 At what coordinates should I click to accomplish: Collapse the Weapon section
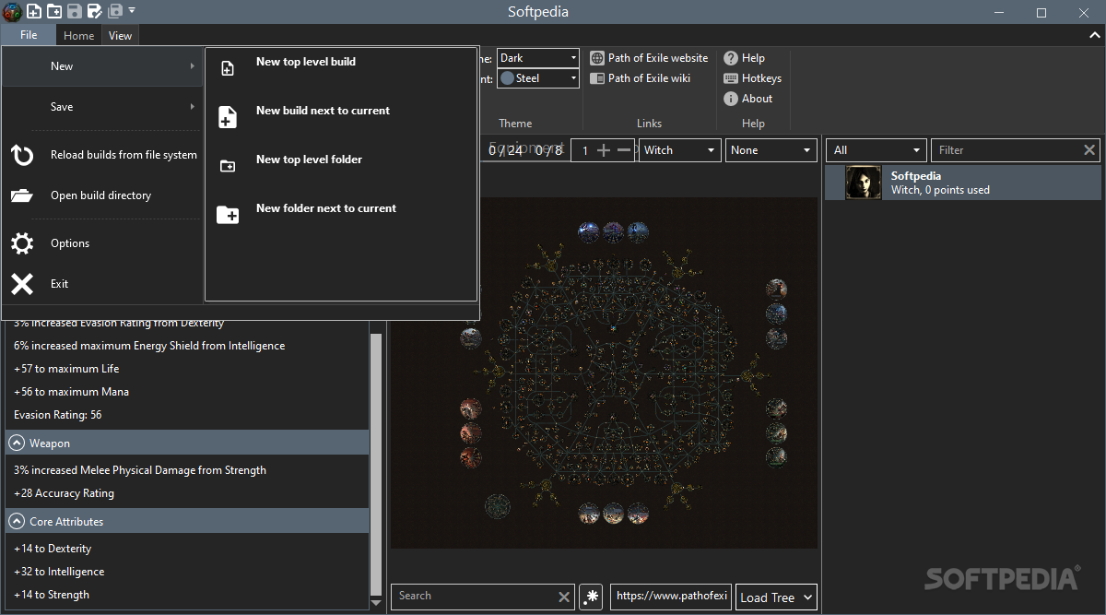tap(17, 444)
